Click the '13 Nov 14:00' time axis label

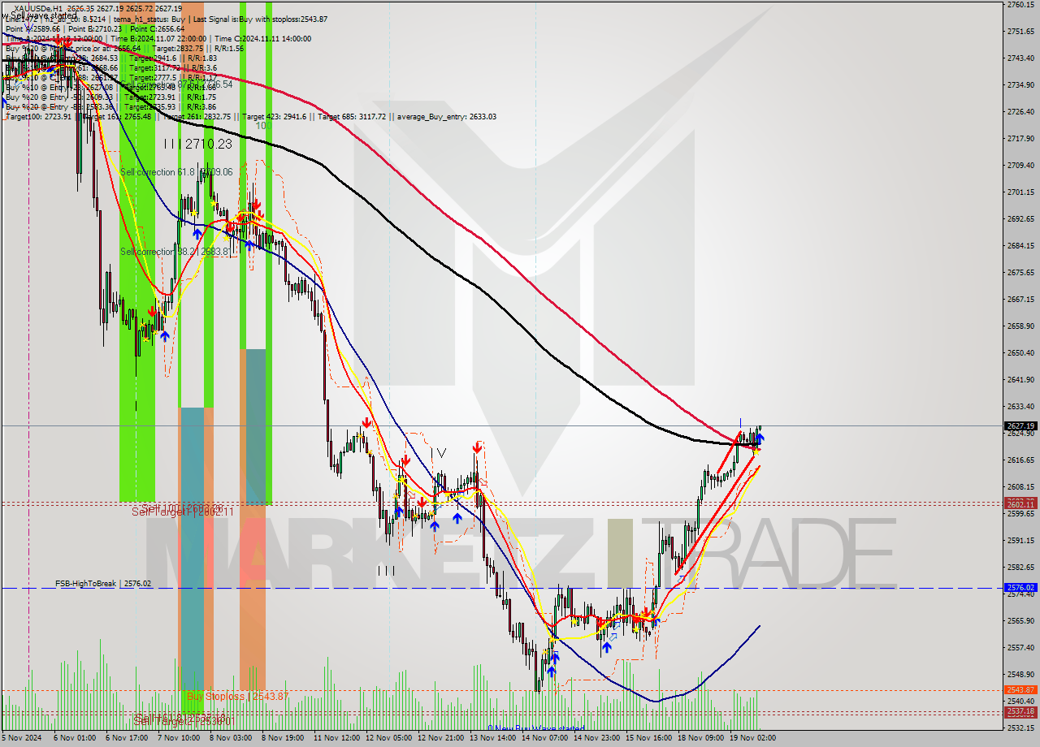coord(492,739)
